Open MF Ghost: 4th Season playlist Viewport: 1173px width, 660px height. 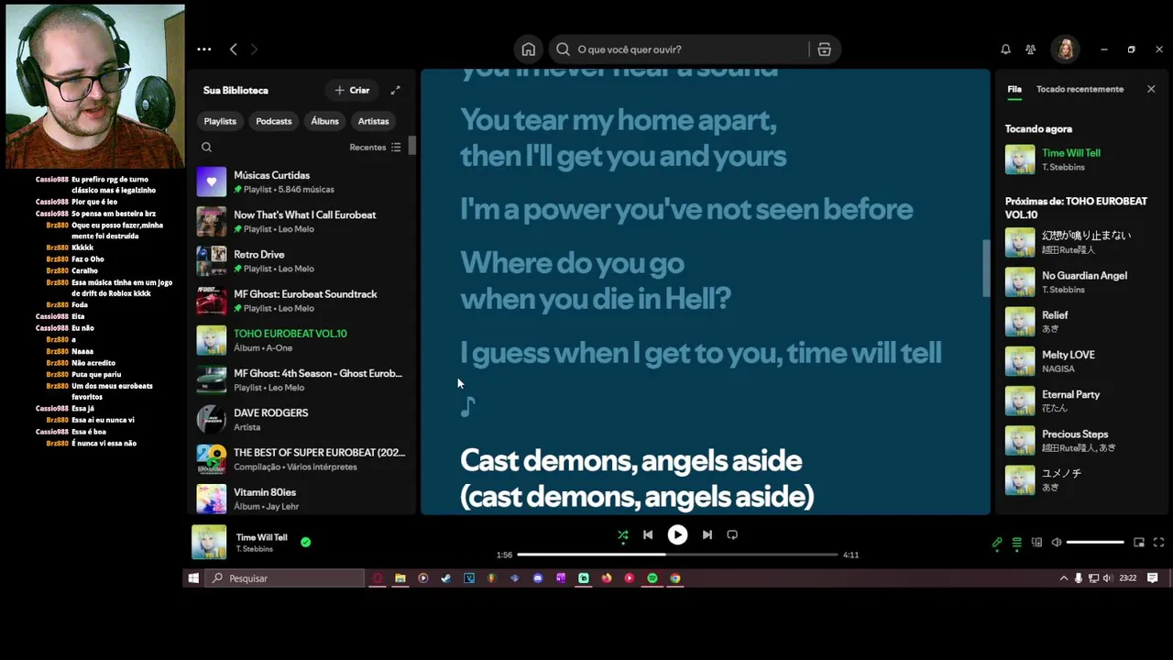[x=301, y=379]
